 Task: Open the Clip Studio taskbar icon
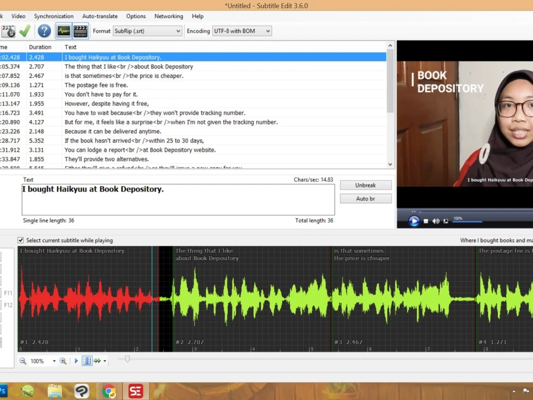82,391
